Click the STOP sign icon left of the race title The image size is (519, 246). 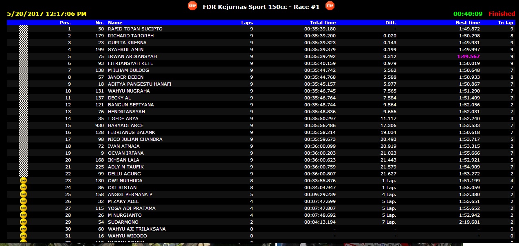coord(192,6)
